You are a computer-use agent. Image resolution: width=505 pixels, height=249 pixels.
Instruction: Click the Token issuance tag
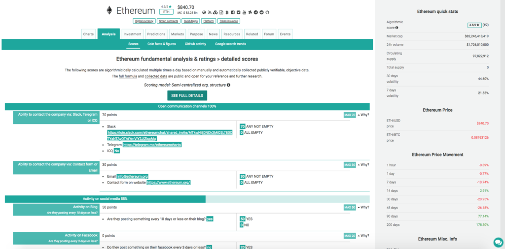[x=229, y=21]
